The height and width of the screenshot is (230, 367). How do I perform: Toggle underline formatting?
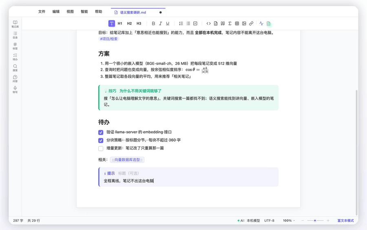[x=168, y=23]
